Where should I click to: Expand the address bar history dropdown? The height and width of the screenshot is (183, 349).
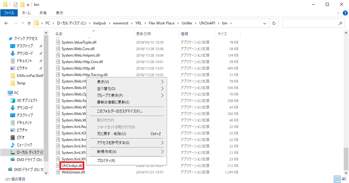click(264, 23)
